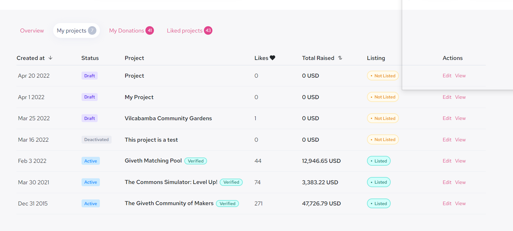513x231 pixels.
Task: Click the Created at column header
Action: pyautogui.click(x=31, y=58)
